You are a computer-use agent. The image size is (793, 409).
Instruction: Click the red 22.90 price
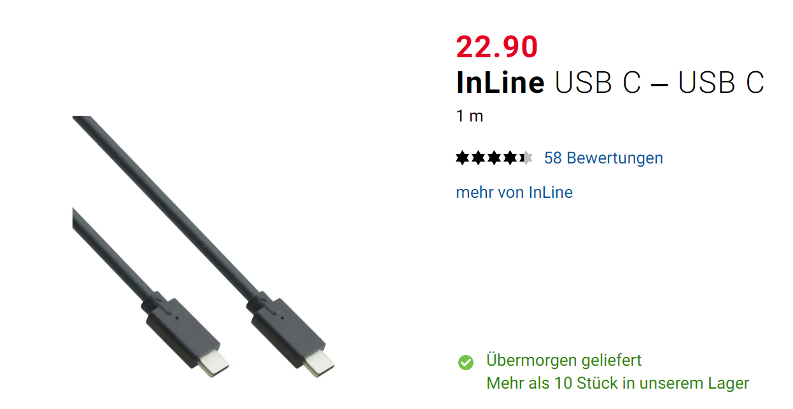[x=497, y=46]
